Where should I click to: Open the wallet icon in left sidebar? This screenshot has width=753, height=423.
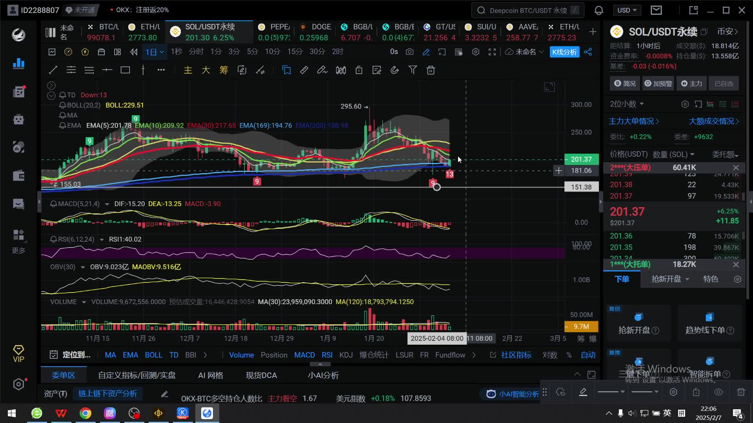pos(18,175)
